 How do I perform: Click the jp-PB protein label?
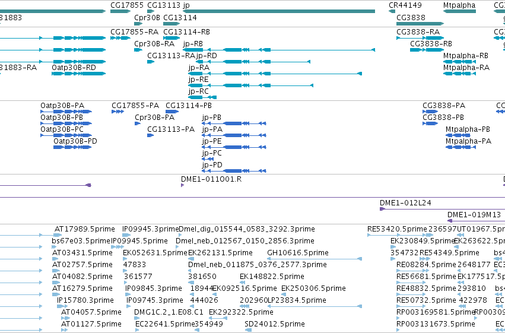click(212, 118)
